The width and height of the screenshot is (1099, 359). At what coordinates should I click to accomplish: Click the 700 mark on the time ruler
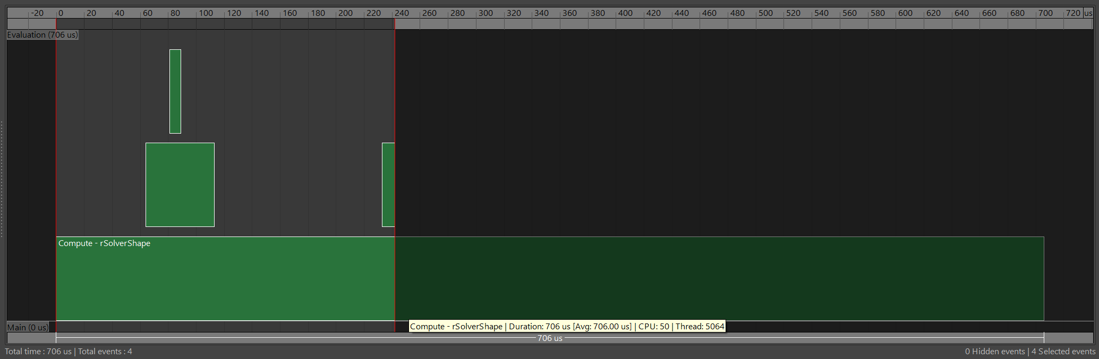pyautogui.click(x=1045, y=13)
